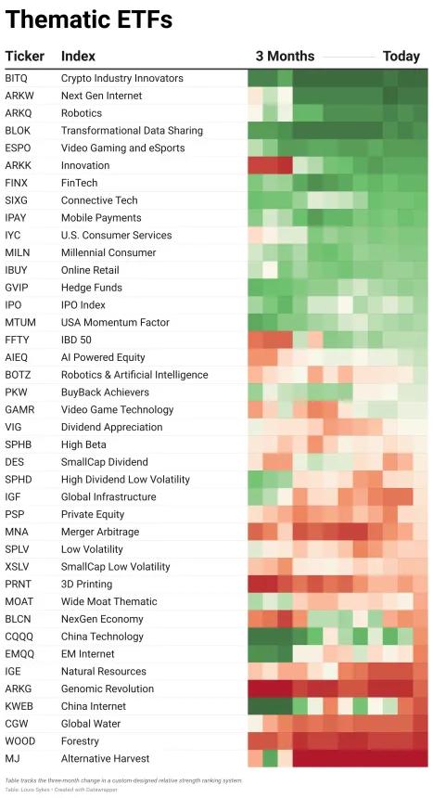Select the Crypto Industry Innovators index name
433x798 pixels.
click(122, 78)
